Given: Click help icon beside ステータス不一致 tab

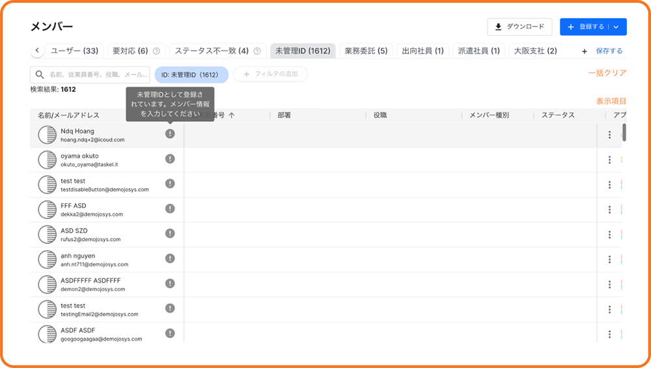Looking at the screenshot, I should 257,51.
